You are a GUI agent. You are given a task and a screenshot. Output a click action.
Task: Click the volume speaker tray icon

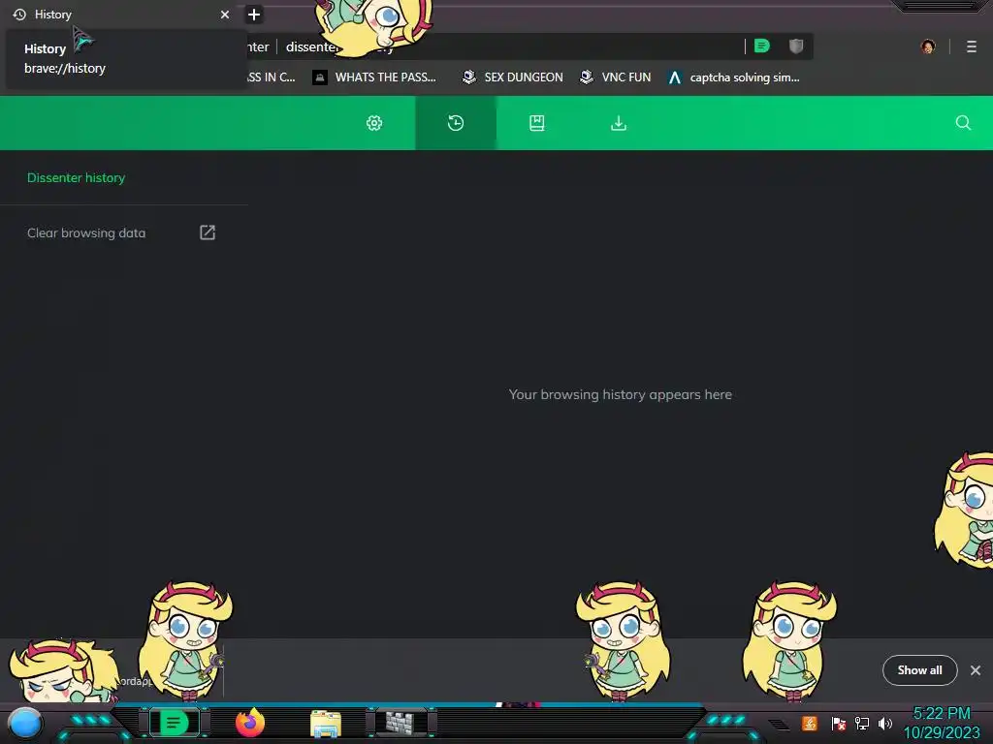point(885,723)
